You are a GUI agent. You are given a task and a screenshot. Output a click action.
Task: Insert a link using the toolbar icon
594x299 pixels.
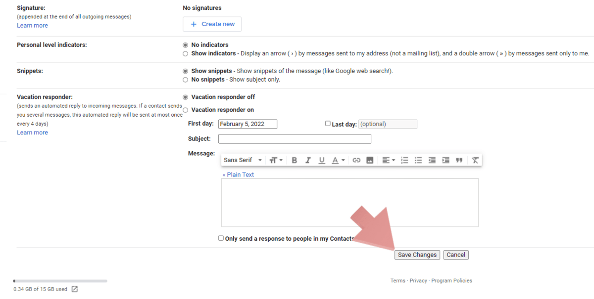[x=356, y=160]
